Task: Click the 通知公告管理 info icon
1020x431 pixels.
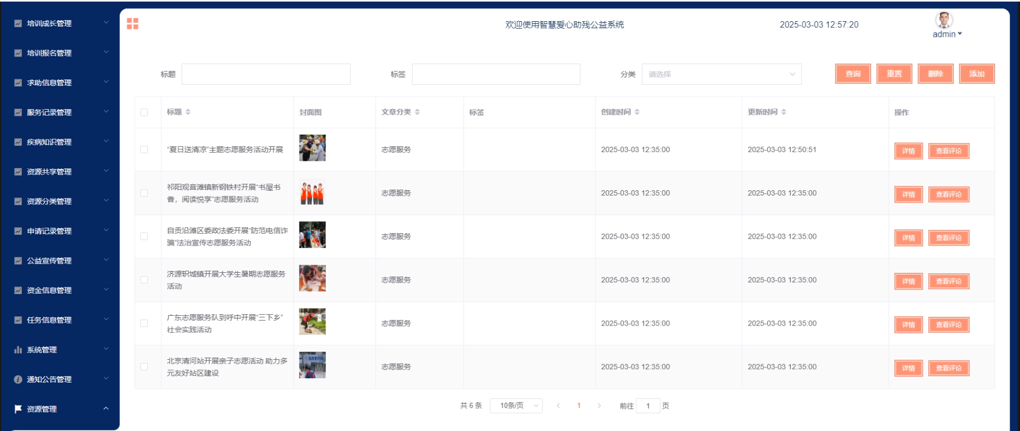Action: pos(18,379)
